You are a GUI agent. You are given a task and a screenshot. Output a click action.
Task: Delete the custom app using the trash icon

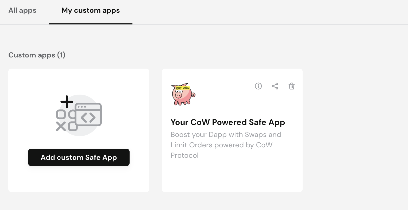[291, 86]
